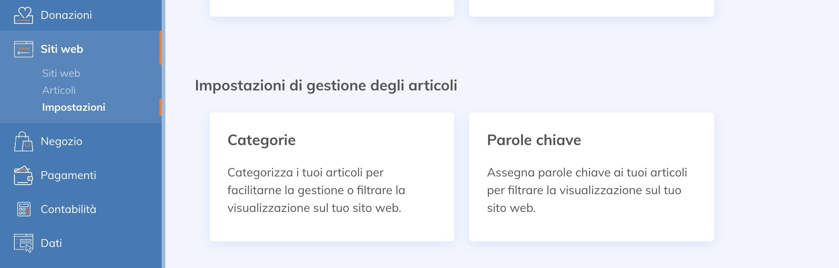Click the Donazioni heart icon
Screen dimensions: 839x268
click(x=23, y=15)
